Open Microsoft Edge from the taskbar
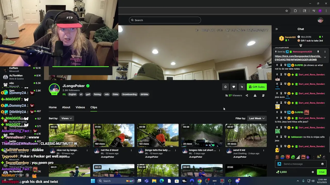330x185 pixels. [x=162, y=181]
